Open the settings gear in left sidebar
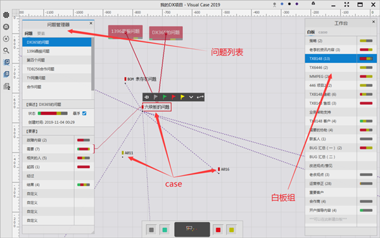Viewport: 380px width, 238px height. (x=6, y=15)
